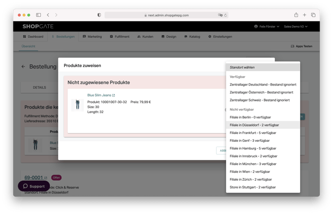Click the Safari share icon
The width and height of the screenshot is (333, 214).
pyautogui.click(x=296, y=15)
